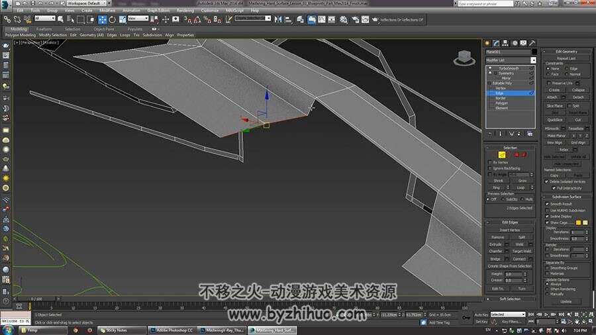Expand the Soft Selection rollout
The image size is (596, 335).
click(510, 299)
